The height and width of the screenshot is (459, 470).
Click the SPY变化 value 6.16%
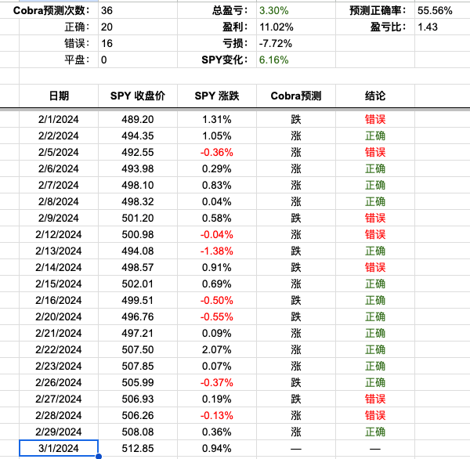click(296, 60)
